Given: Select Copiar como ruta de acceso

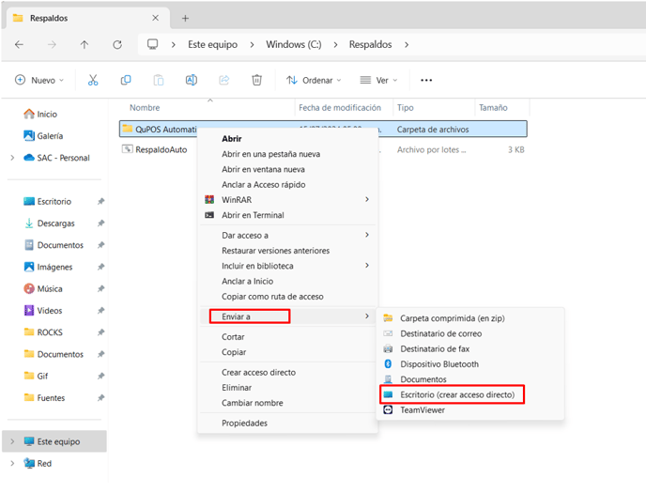Looking at the screenshot, I should point(272,297).
